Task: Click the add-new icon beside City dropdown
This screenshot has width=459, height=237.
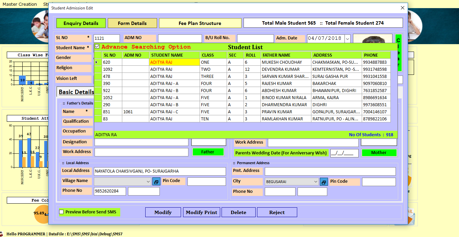Action: pyautogui.click(x=324, y=182)
